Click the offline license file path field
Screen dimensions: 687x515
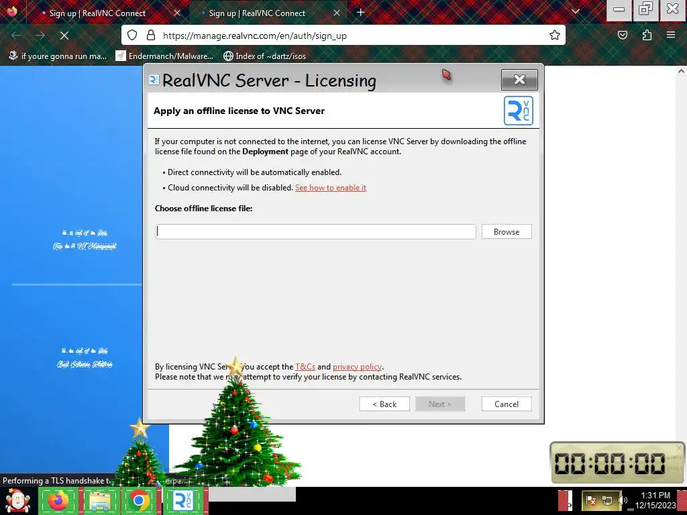pos(315,231)
